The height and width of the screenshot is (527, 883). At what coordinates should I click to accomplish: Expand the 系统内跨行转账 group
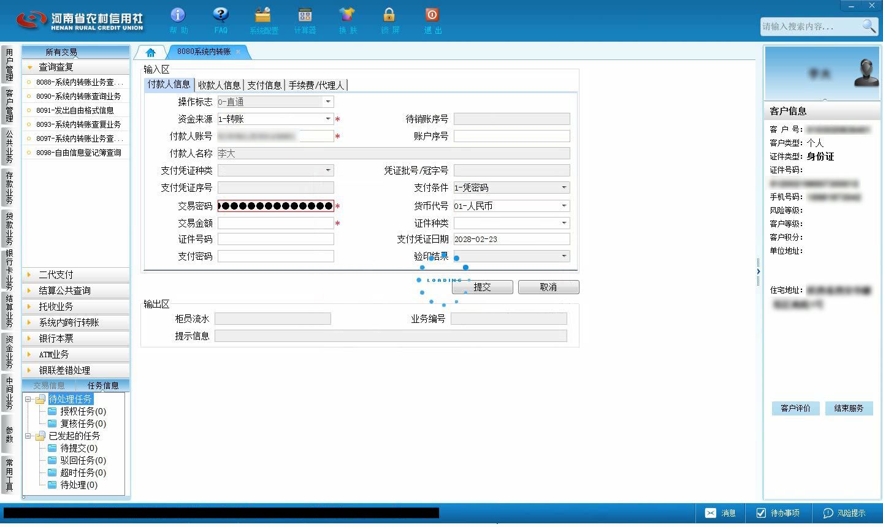point(75,322)
